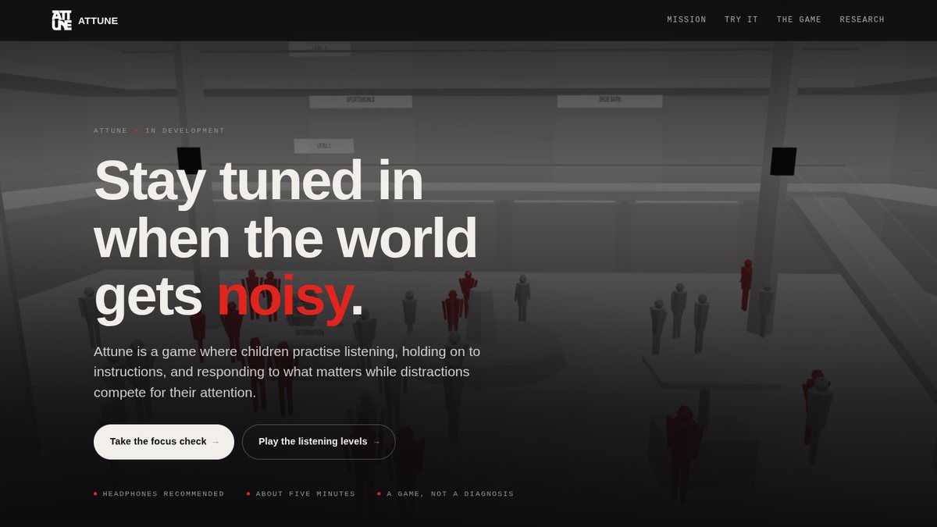Image resolution: width=937 pixels, height=527 pixels.
Task: Click the Stay tuned in headline line
Action: click(x=258, y=180)
